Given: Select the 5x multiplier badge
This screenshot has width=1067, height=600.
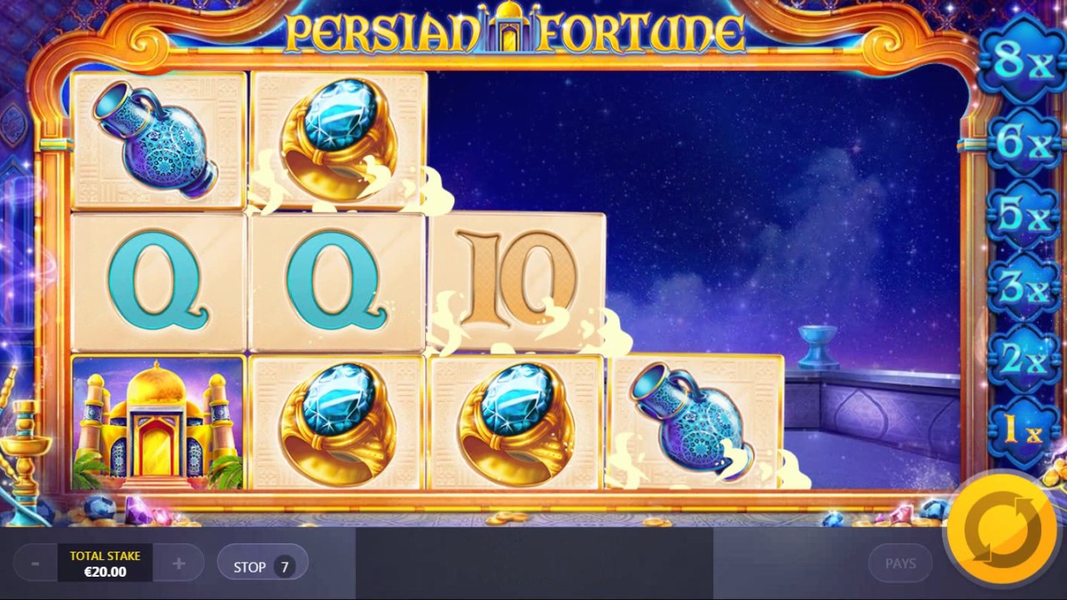Looking at the screenshot, I should (1024, 214).
